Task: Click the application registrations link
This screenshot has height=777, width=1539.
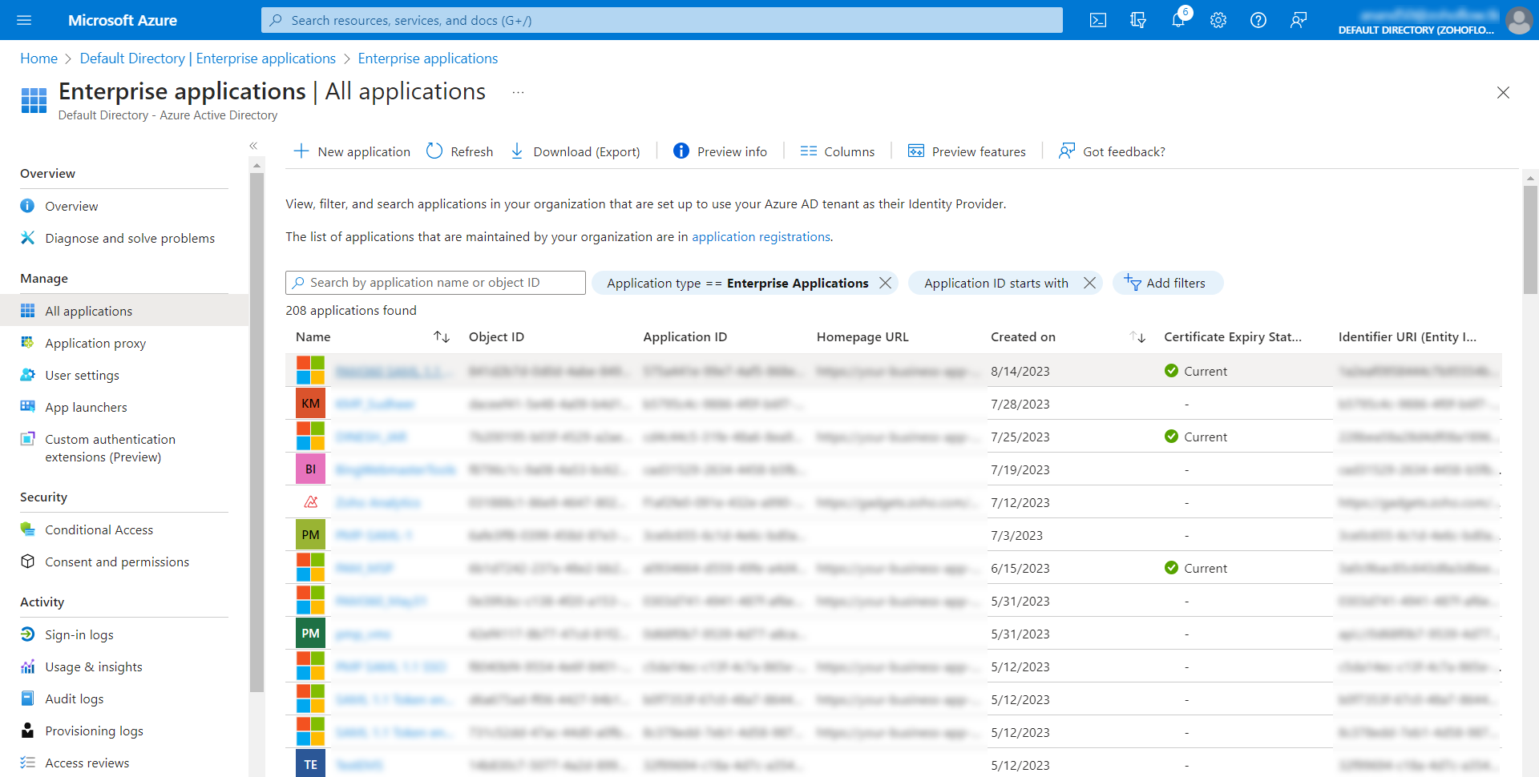Action: click(761, 237)
